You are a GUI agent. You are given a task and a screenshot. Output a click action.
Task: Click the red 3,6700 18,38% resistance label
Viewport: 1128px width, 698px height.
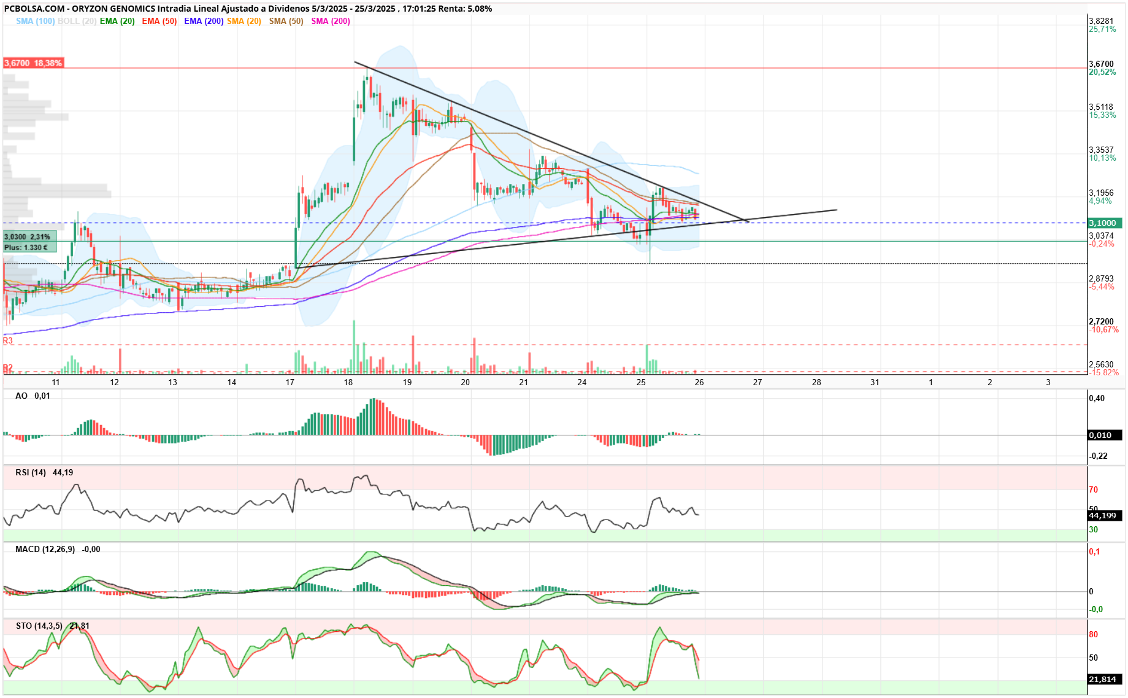coord(33,63)
